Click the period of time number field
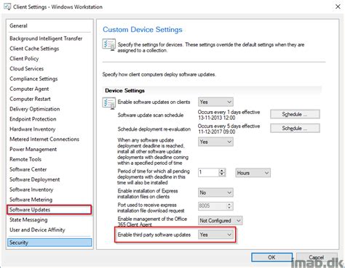The image size is (345, 268). point(209,173)
